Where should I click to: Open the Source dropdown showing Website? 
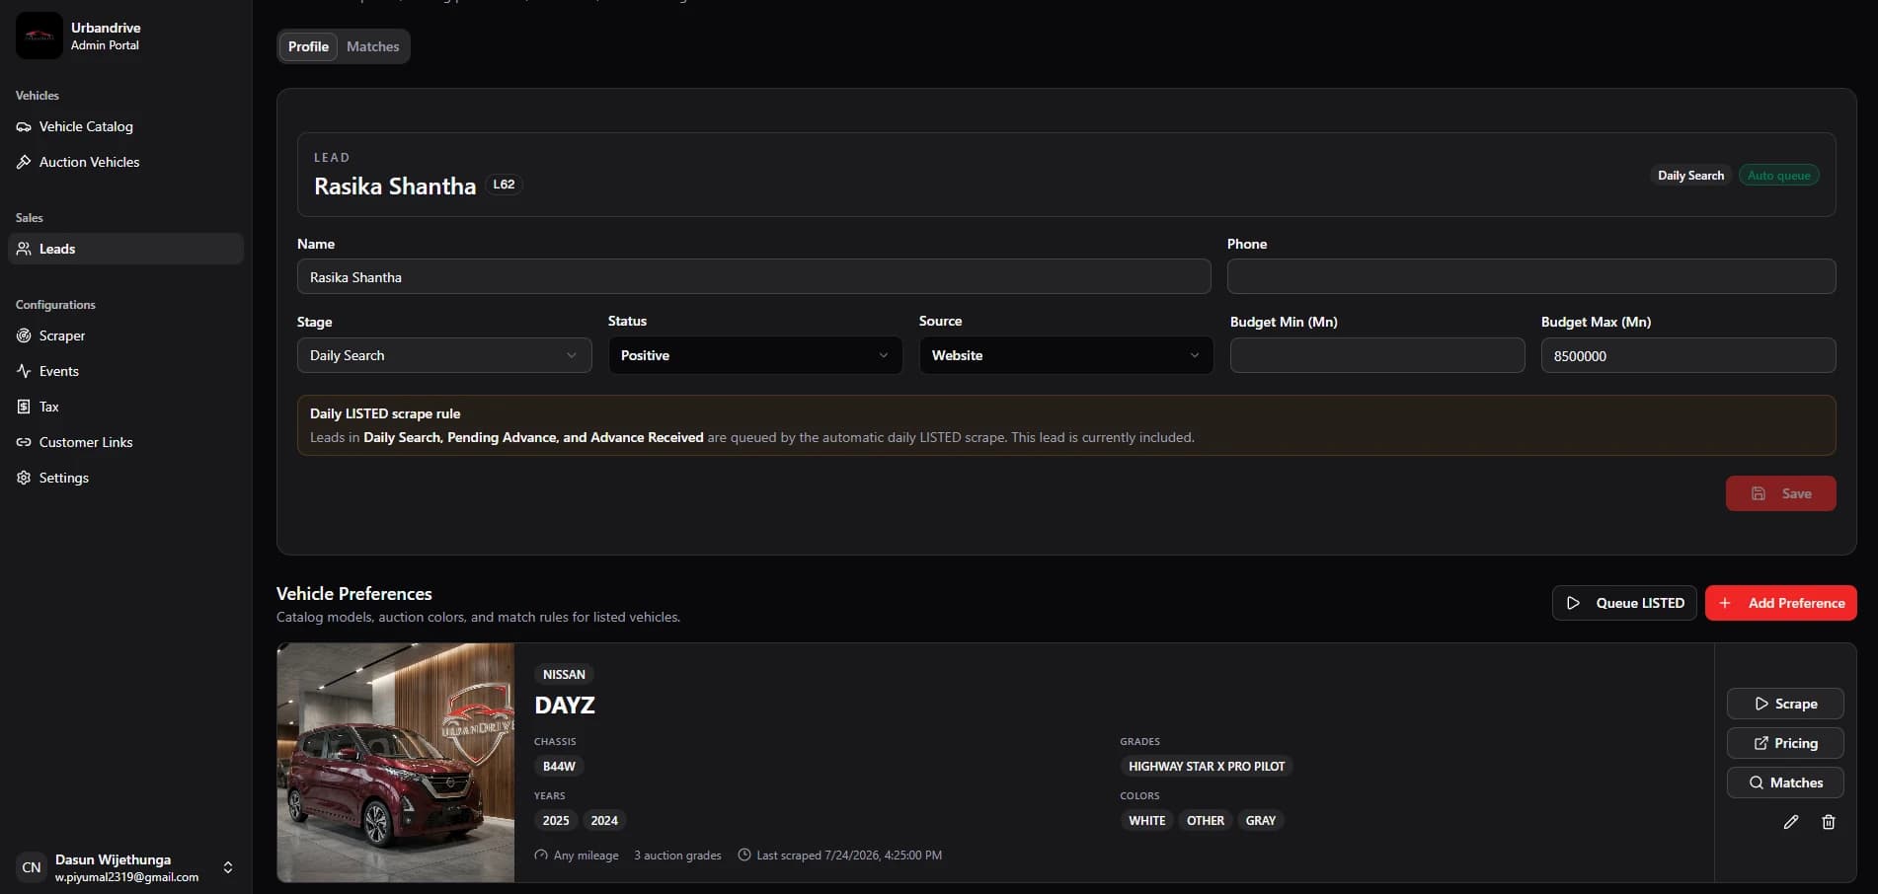(x=1066, y=355)
